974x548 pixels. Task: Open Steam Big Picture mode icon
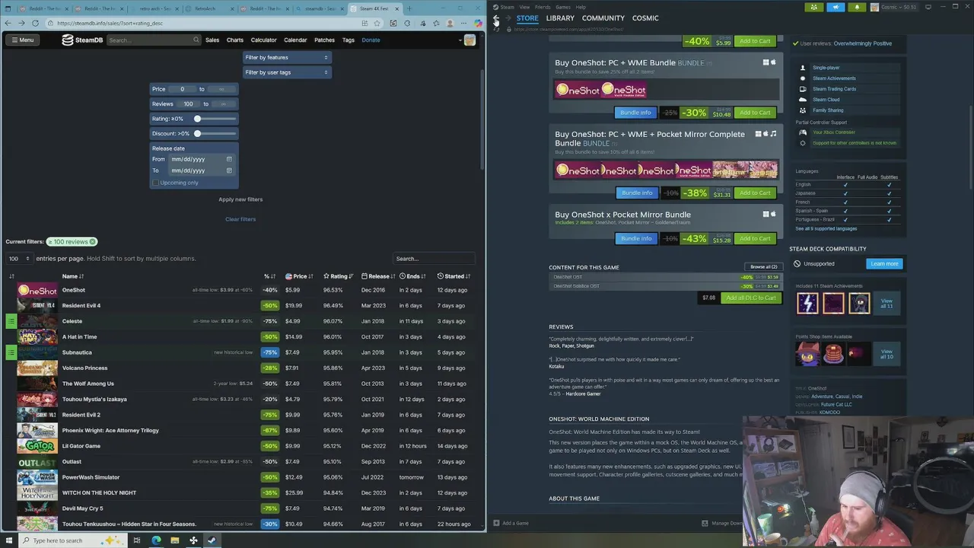[x=928, y=7]
